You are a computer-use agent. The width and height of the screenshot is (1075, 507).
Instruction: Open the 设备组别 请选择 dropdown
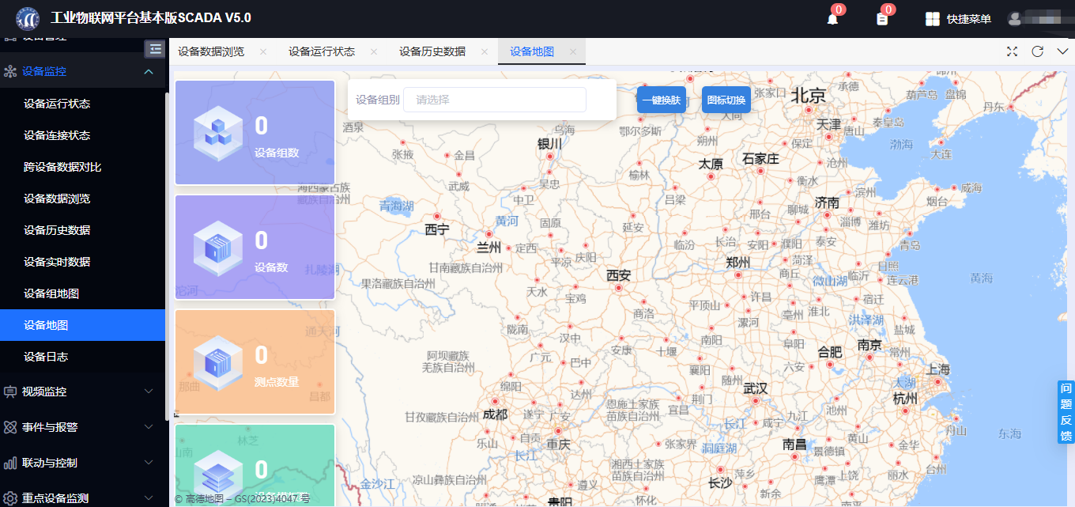click(495, 100)
